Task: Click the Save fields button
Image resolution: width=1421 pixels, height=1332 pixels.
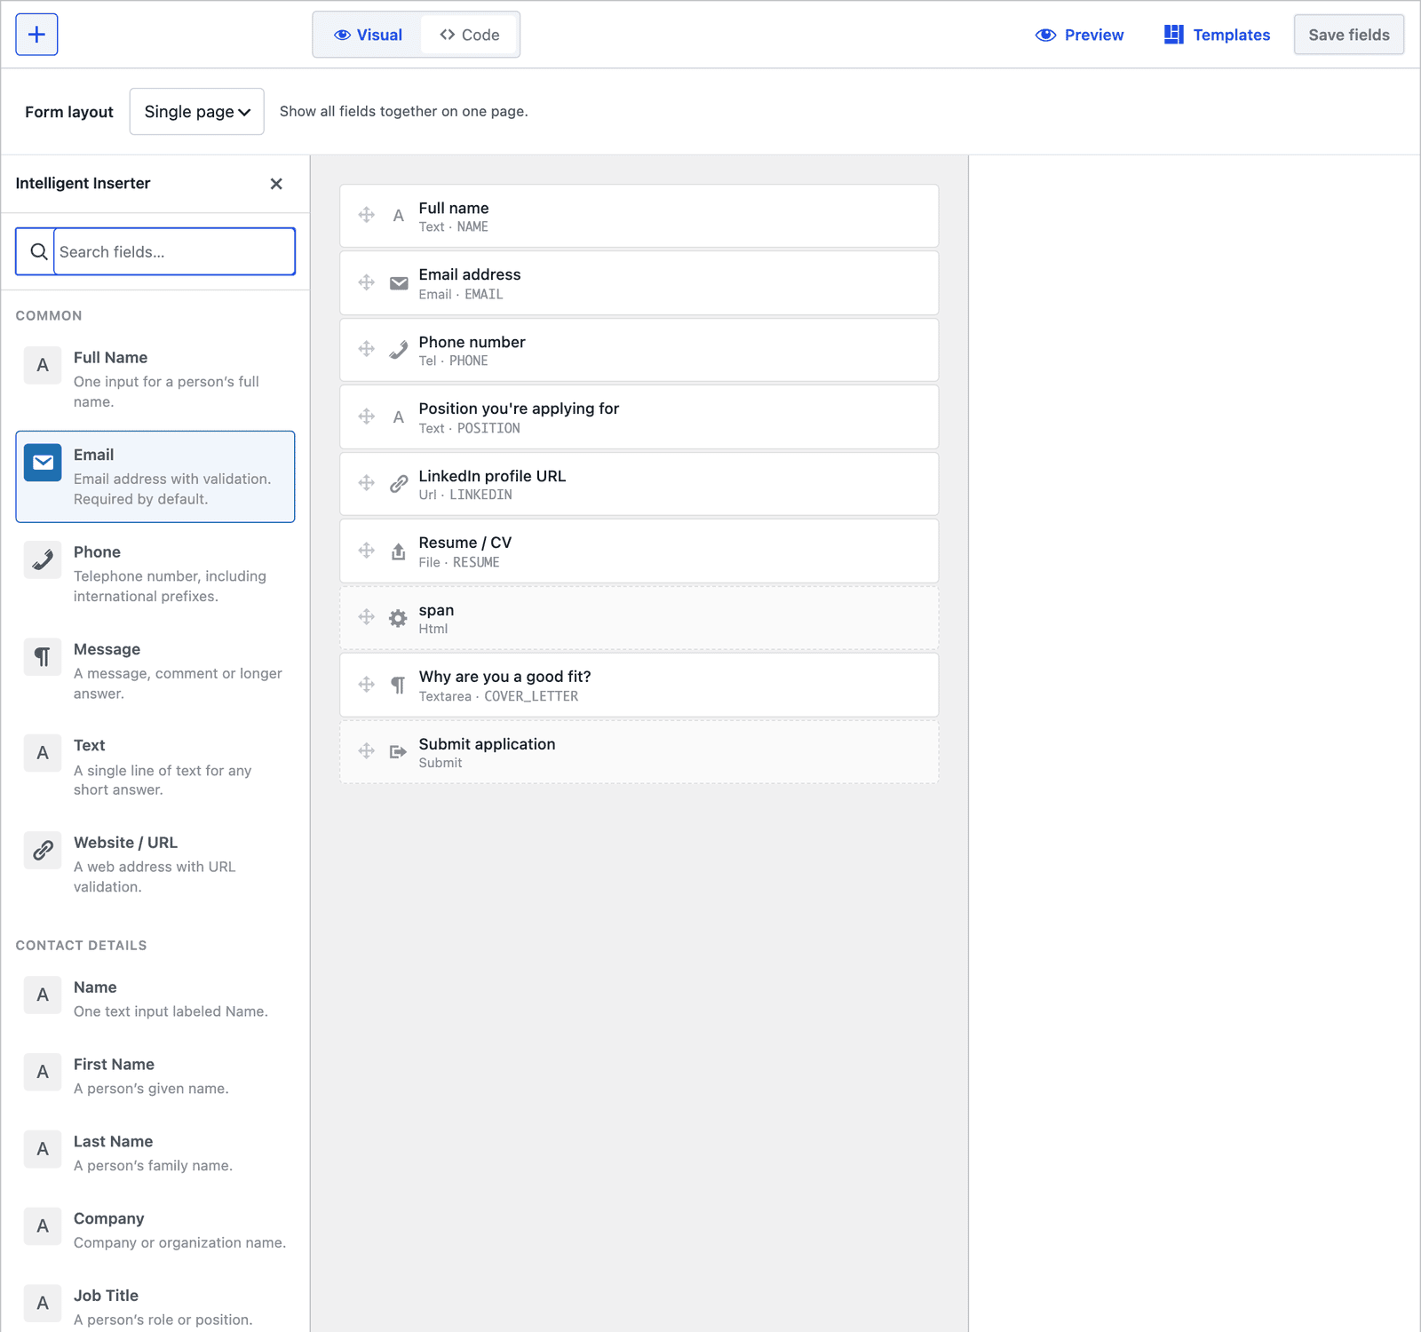Action: point(1348,35)
